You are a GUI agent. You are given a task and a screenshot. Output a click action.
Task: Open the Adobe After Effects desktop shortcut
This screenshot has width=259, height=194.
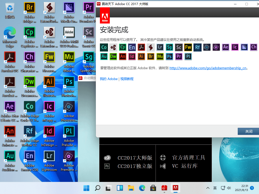coord(10,111)
